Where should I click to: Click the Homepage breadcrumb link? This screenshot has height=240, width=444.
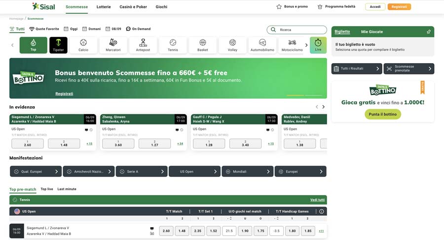tap(16, 19)
